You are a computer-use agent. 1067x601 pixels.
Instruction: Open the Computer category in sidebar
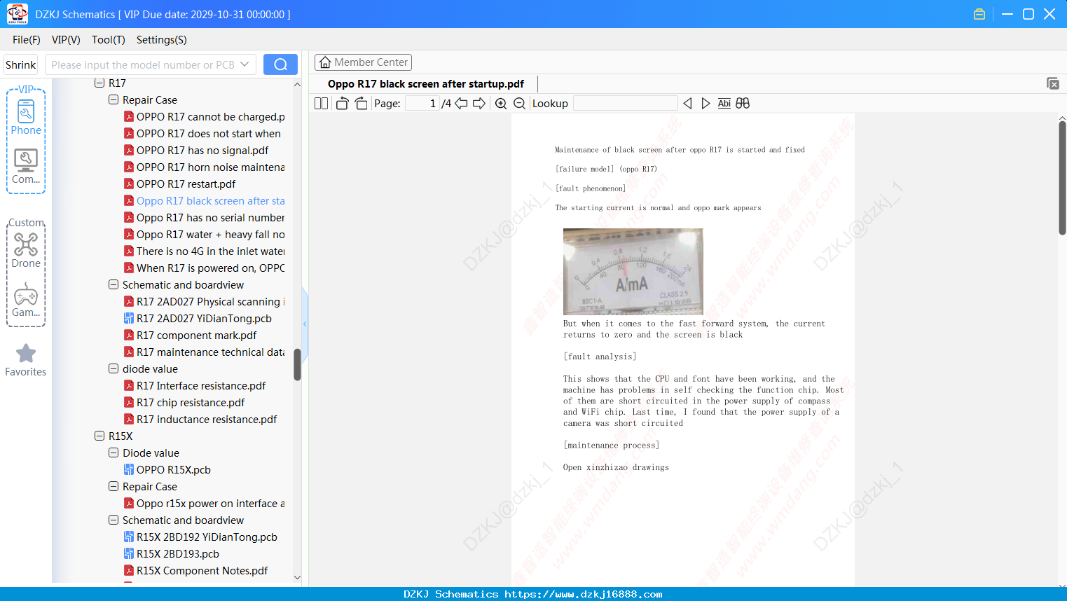[x=26, y=166]
